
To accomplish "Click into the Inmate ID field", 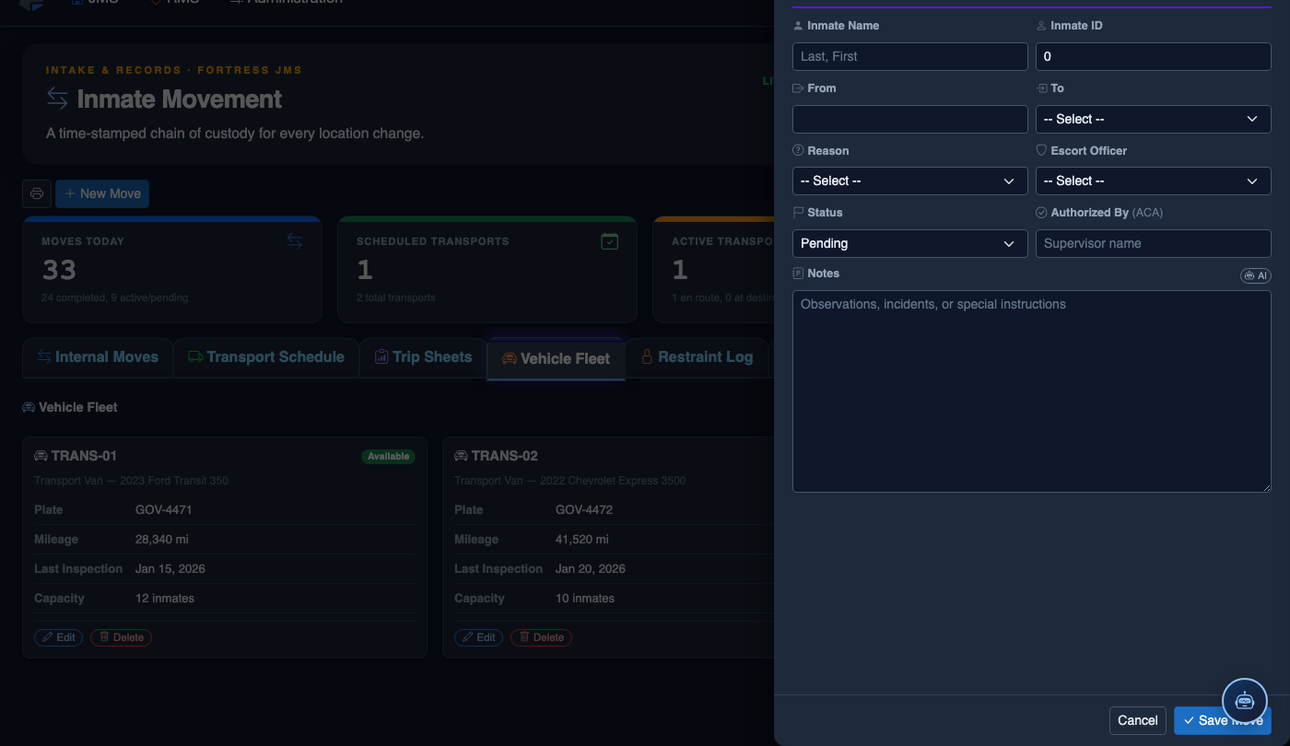I will (x=1154, y=56).
